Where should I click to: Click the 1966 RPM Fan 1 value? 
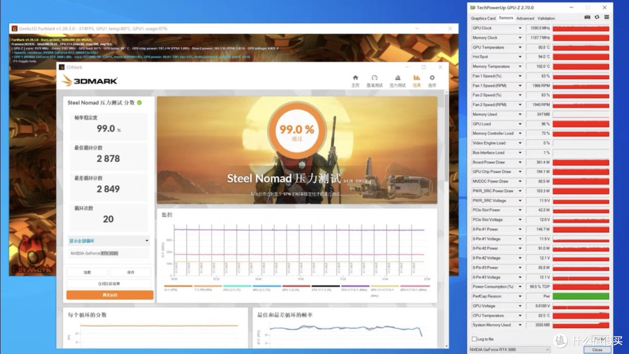click(x=540, y=86)
